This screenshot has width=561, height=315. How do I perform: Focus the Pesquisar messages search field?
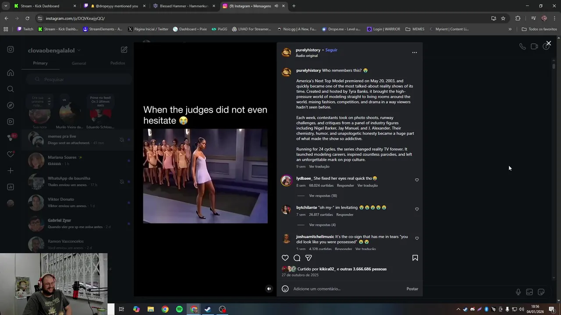coord(79,79)
